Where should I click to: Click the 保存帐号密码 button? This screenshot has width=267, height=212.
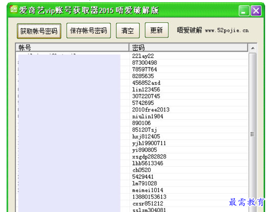[89, 31]
